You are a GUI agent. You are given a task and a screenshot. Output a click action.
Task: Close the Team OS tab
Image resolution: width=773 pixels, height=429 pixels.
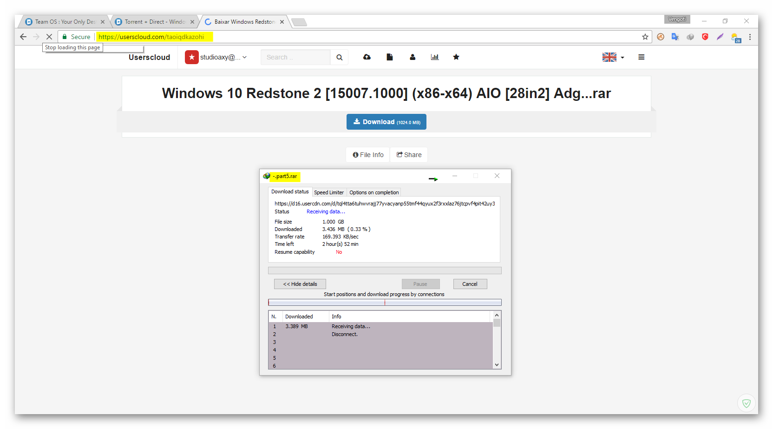click(103, 22)
